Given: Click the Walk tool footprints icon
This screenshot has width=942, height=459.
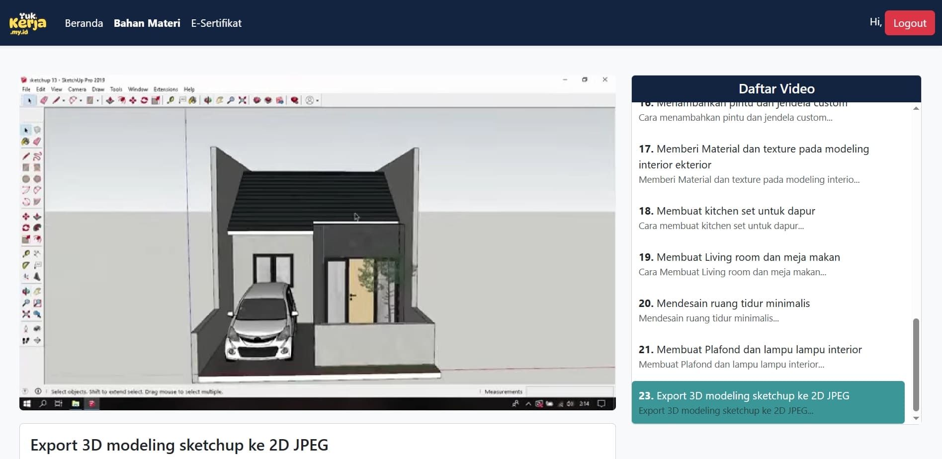Looking at the screenshot, I should click(26, 341).
